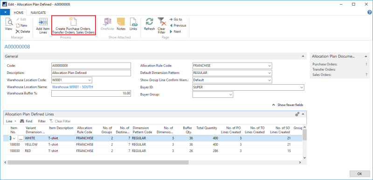373x180 pixels.
Task: Open Default Dimension Pattern dropdown
Action: [269, 73]
